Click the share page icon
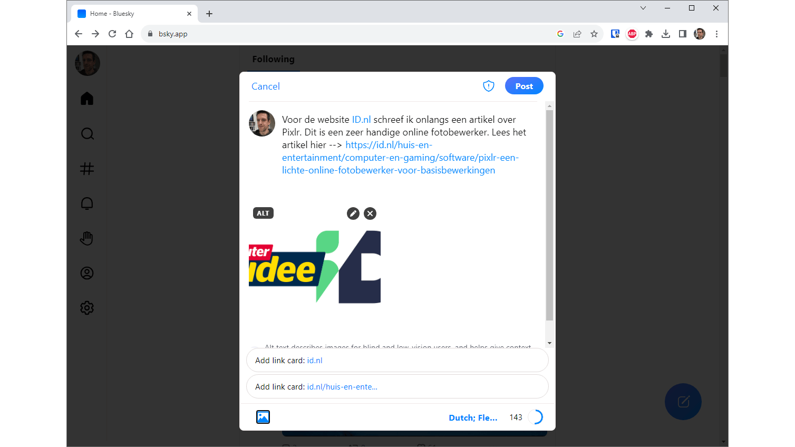Image resolution: width=795 pixels, height=447 pixels. coord(577,34)
